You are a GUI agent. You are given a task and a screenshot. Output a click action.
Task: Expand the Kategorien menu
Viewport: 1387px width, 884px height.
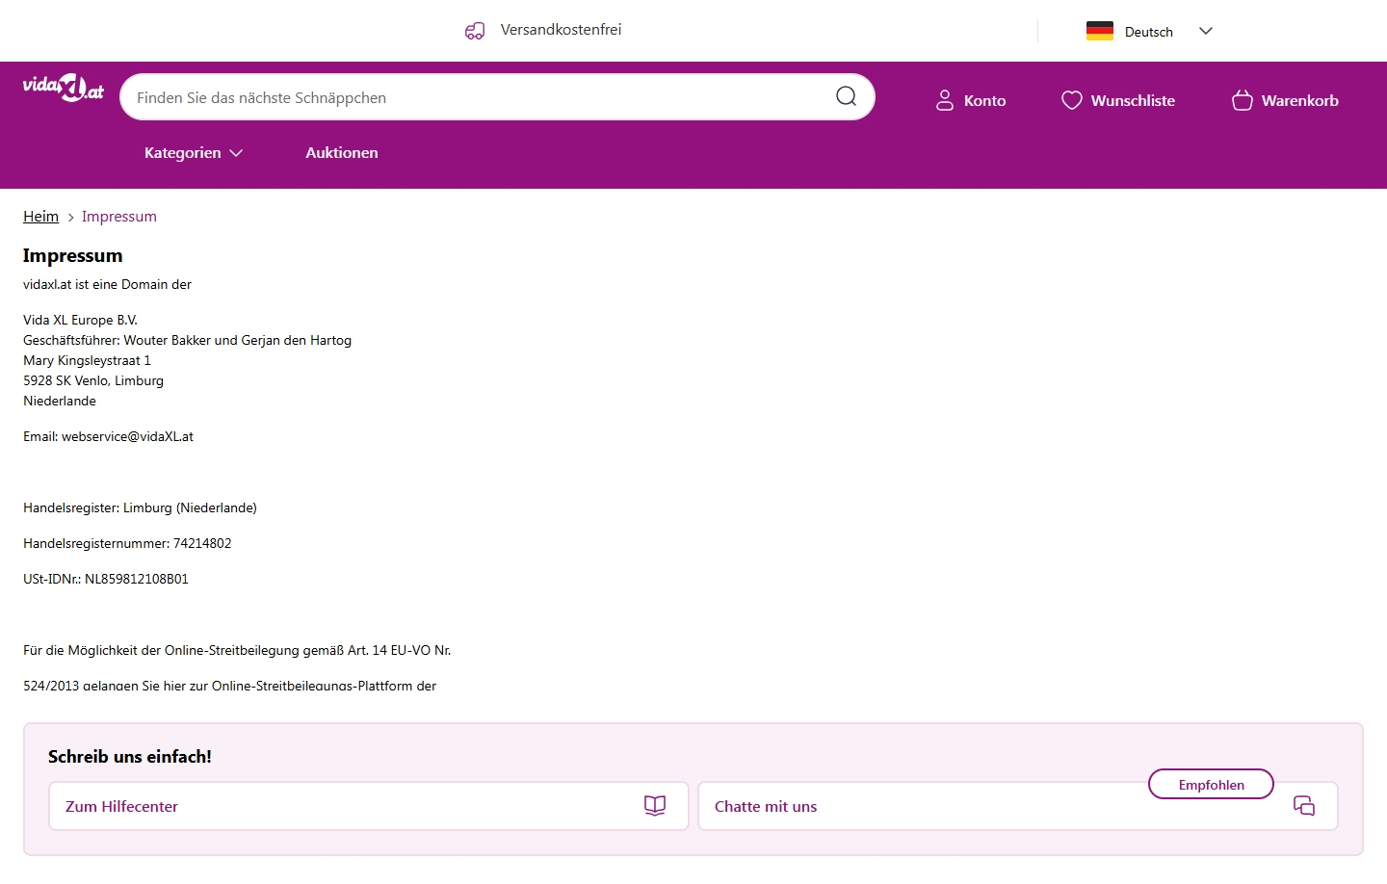193,152
